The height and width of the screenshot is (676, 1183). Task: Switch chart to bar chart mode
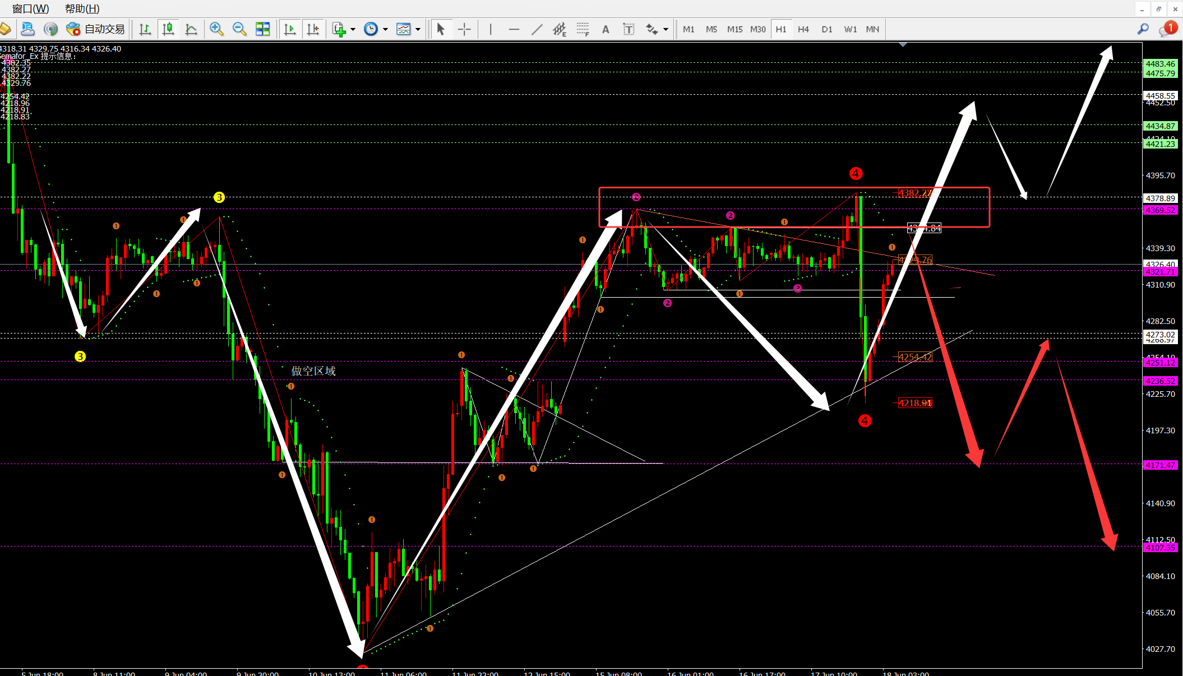(x=145, y=29)
